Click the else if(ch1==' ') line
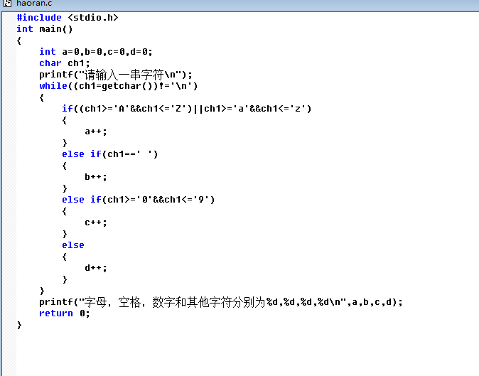The width and height of the screenshot is (479, 376). pyautogui.click(x=110, y=154)
